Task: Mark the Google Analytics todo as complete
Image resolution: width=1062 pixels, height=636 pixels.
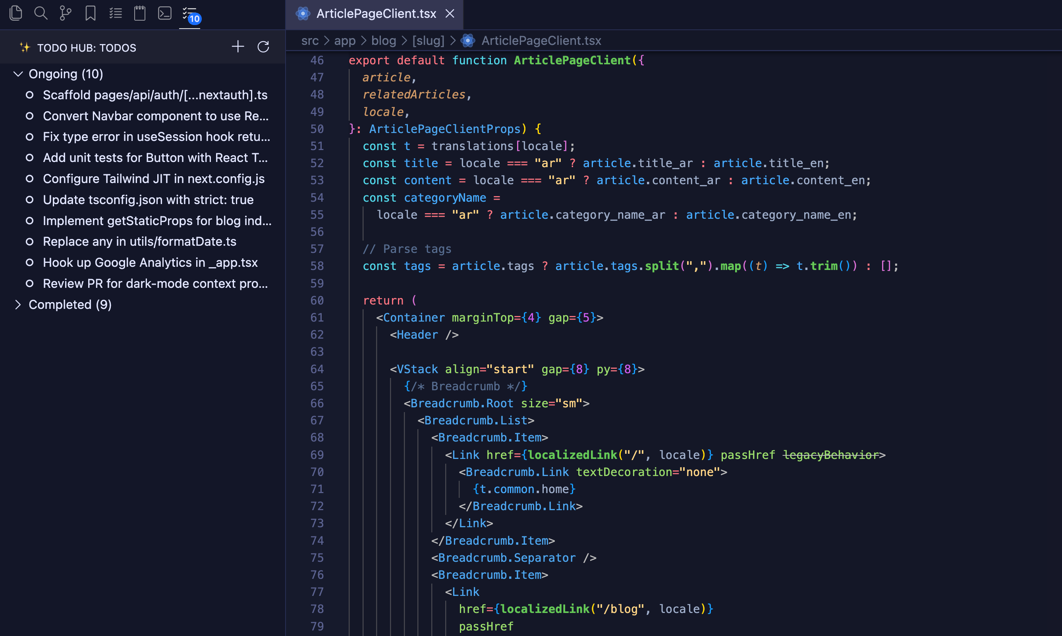Action: coord(29,262)
